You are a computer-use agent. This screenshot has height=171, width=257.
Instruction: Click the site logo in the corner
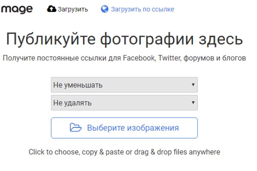pos(16,9)
